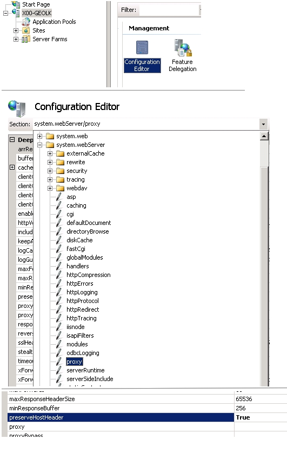Viewport: 287px width, 458px height.
Task: Select the preserveHostHeader property row
Action: coord(147,417)
